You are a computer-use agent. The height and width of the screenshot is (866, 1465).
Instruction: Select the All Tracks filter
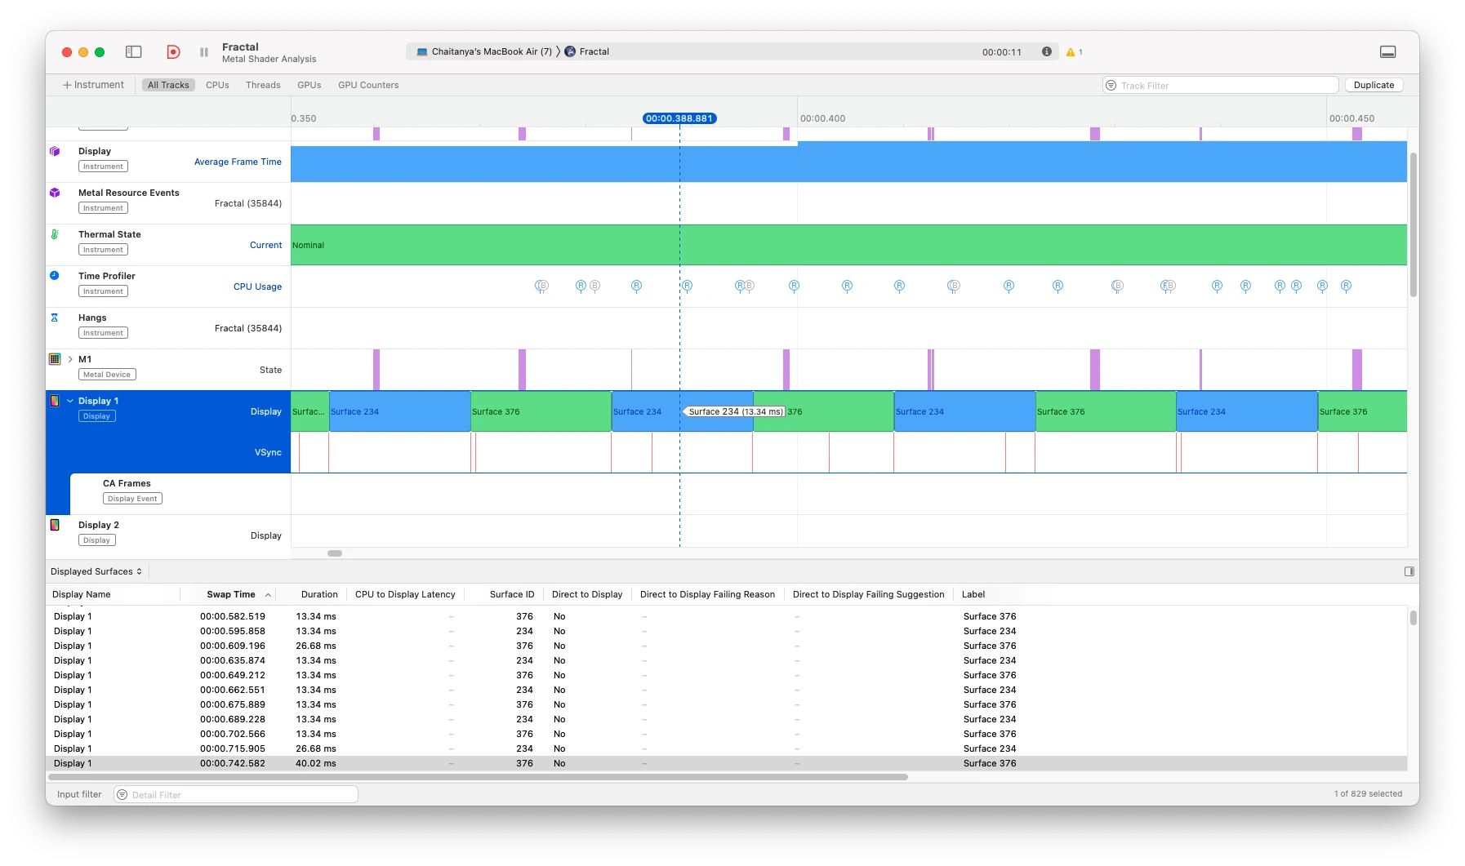click(168, 85)
